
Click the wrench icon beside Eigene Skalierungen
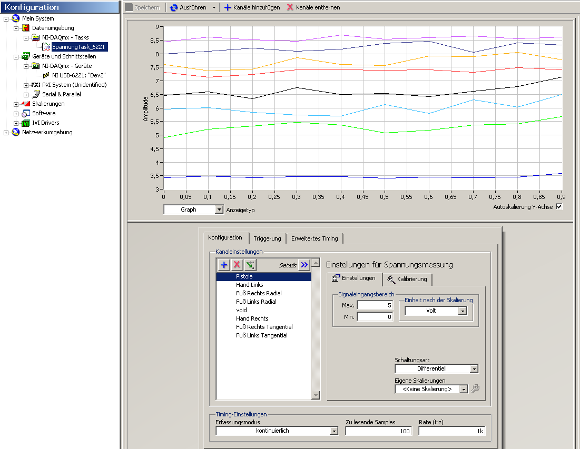(x=475, y=389)
